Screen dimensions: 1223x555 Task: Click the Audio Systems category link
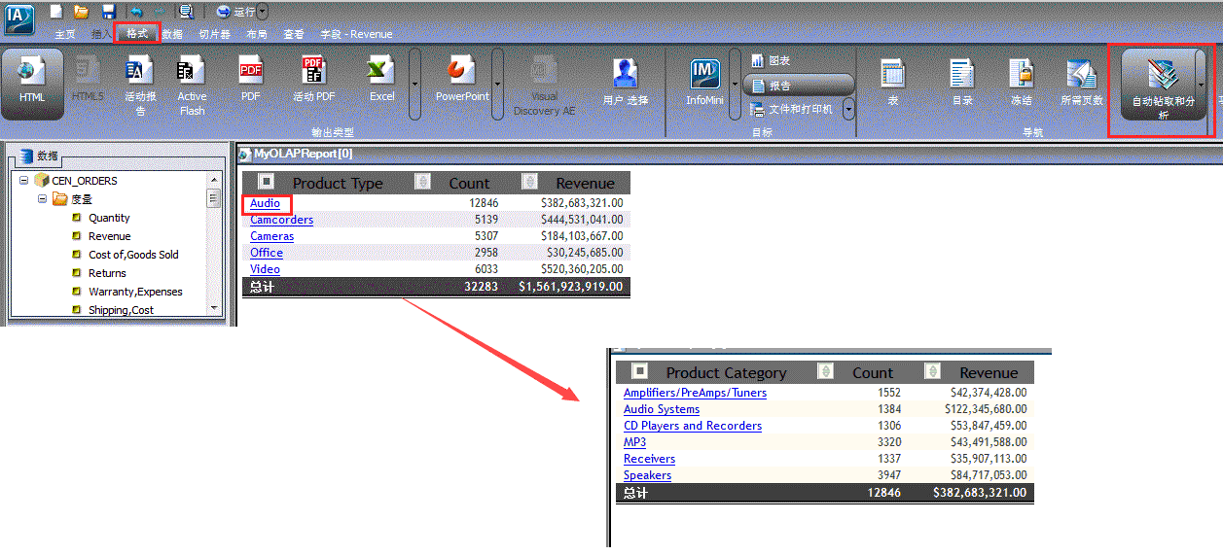[x=661, y=409]
